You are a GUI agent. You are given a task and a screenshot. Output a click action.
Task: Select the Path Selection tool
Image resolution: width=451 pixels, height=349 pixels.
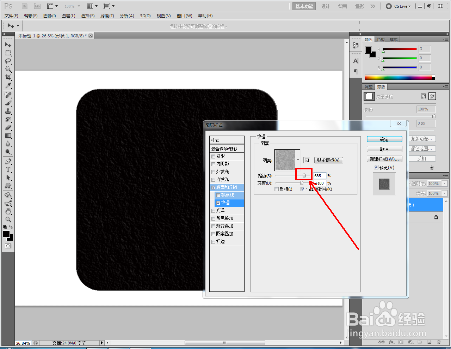pyautogui.click(x=8, y=177)
